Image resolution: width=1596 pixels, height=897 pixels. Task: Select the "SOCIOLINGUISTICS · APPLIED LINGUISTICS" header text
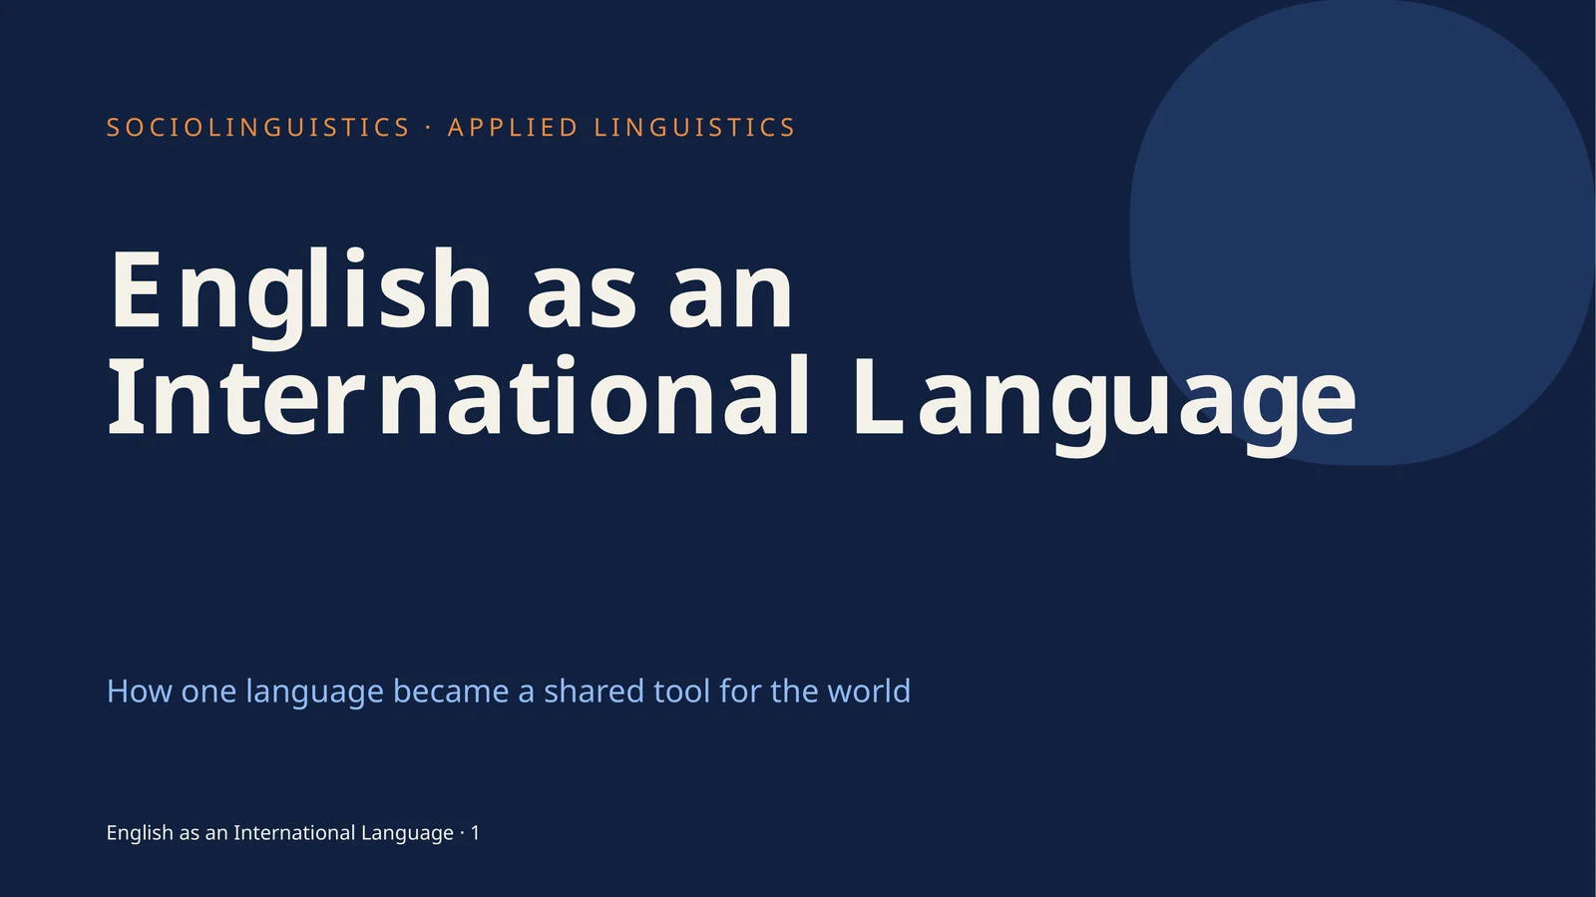click(451, 128)
